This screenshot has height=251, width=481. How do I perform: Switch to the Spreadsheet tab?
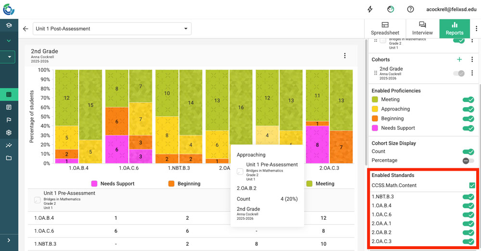point(385,28)
